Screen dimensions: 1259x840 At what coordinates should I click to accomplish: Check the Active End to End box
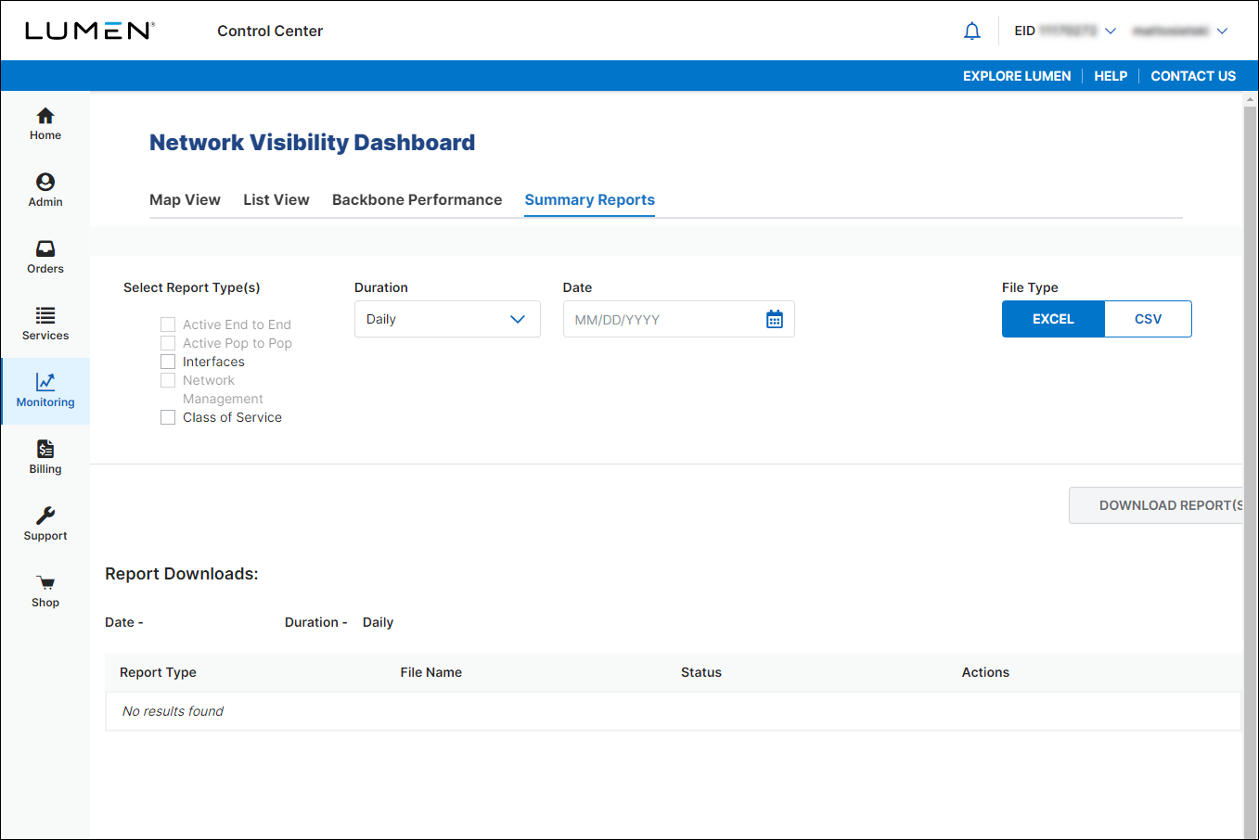point(168,325)
